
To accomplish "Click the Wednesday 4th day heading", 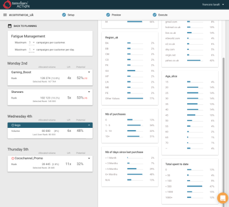I will 19,116.
